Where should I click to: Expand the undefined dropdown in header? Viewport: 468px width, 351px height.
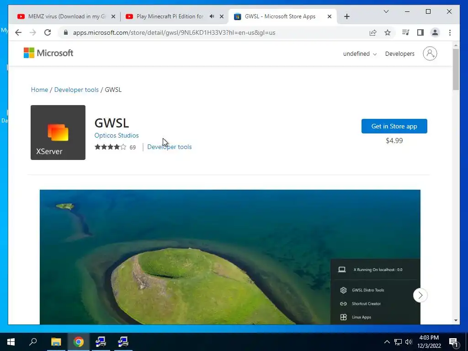360,54
